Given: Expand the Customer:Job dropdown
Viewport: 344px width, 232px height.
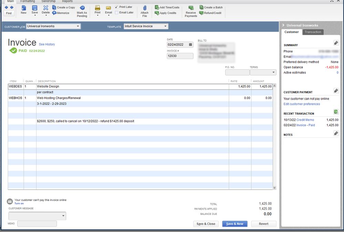Looking at the screenshot, I should (x=78, y=26).
